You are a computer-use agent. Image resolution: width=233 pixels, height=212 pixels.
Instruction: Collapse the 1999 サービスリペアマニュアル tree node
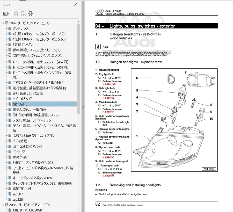tap(3, 23)
